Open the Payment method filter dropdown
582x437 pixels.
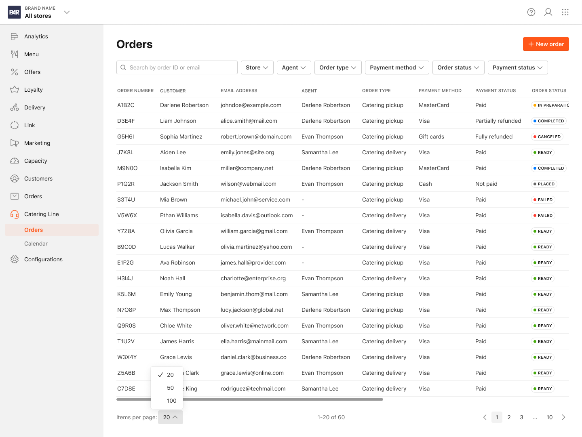point(397,67)
